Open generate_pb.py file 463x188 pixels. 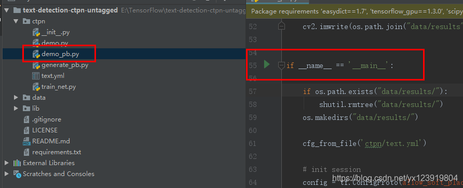(65, 65)
